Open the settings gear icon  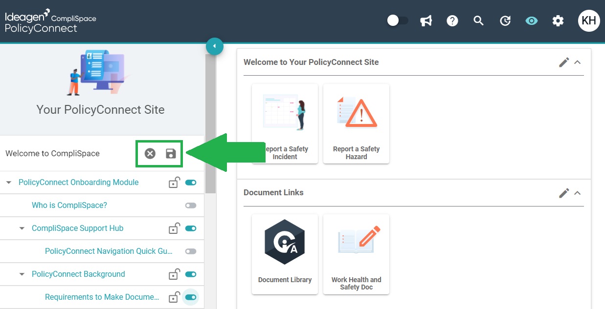(x=558, y=21)
